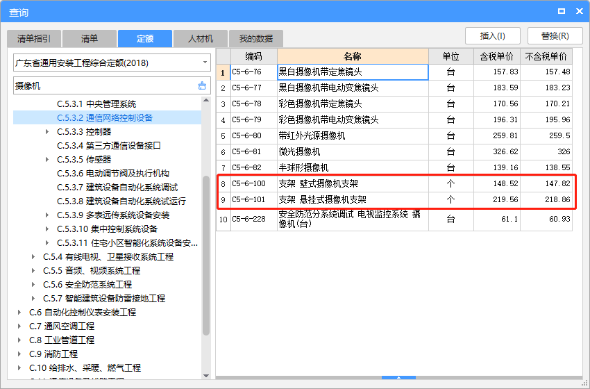Click the 含税单价 column header
Screen dimensions: 590x389
click(497, 56)
